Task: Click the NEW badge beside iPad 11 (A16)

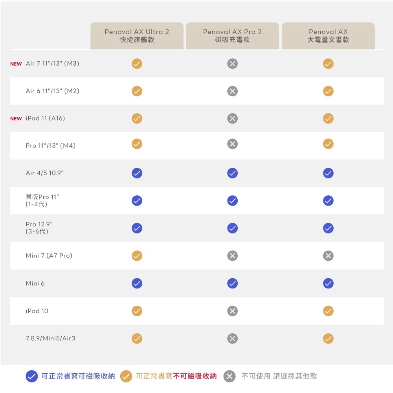Action: coord(16,119)
